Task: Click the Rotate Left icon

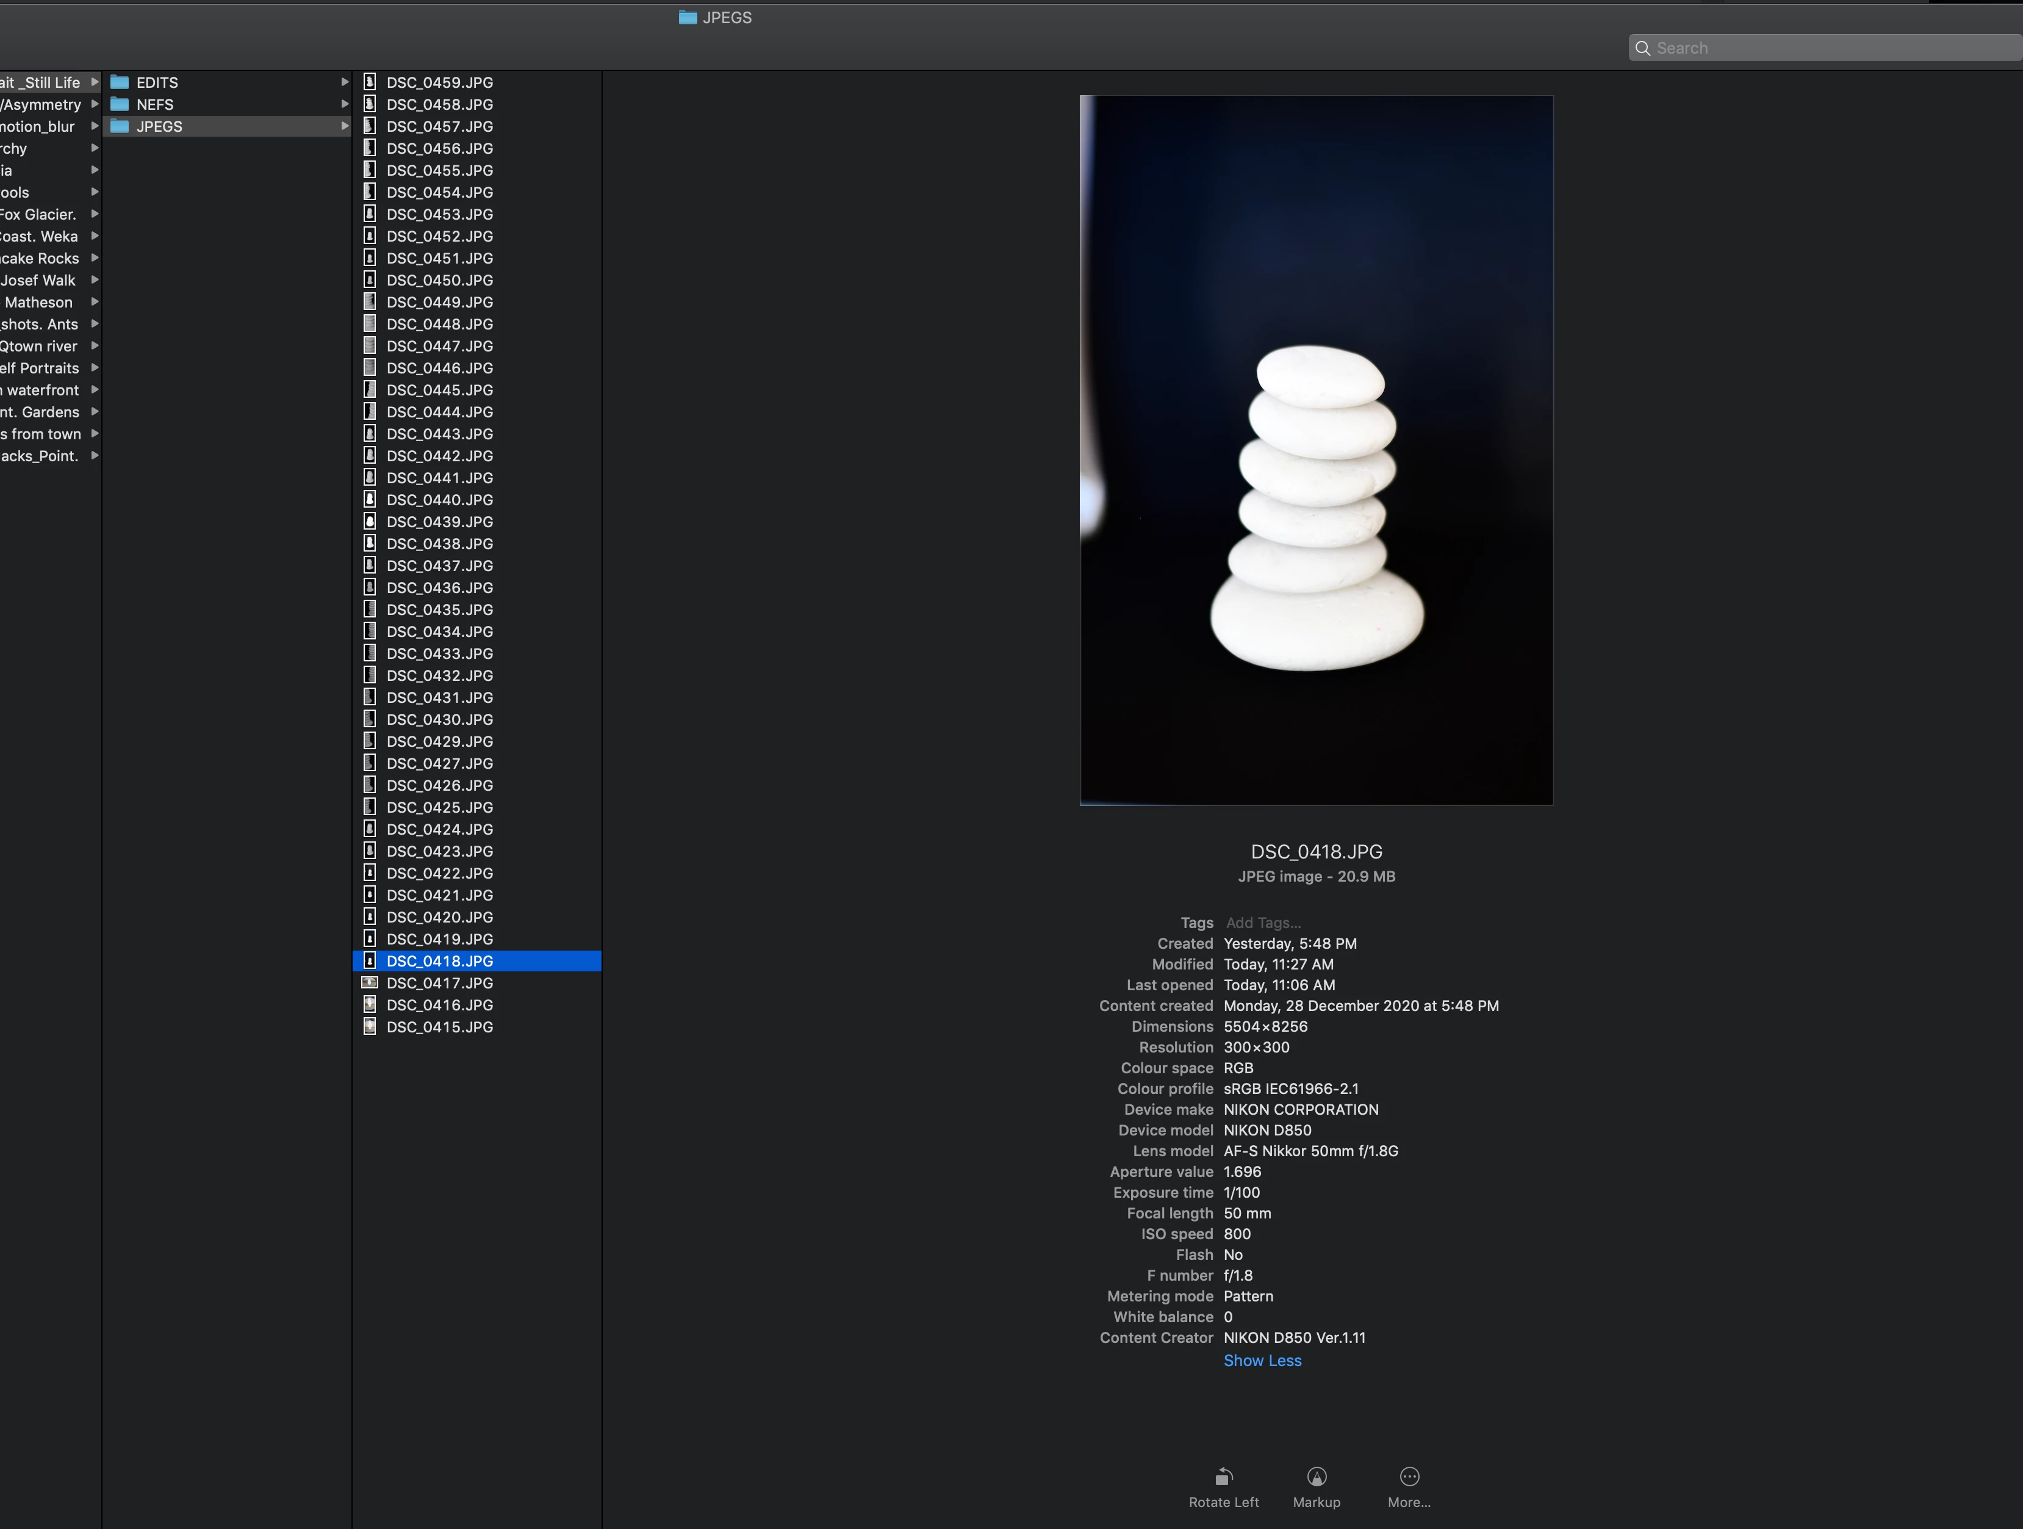Action: [x=1224, y=1476]
